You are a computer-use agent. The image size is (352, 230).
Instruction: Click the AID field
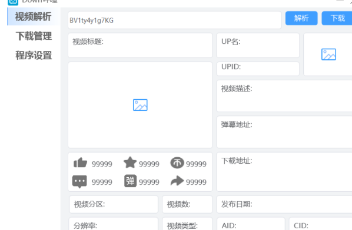pyautogui.click(x=251, y=224)
